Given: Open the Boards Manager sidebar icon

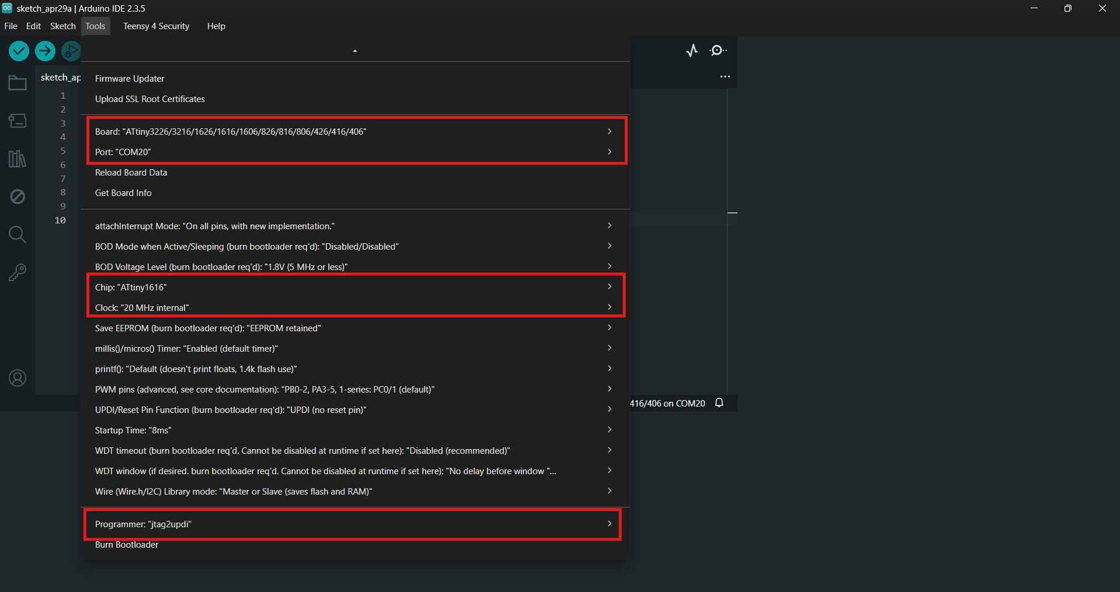Looking at the screenshot, I should point(18,121).
